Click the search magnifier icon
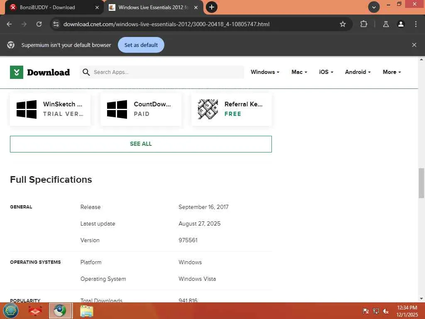 [86, 72]
